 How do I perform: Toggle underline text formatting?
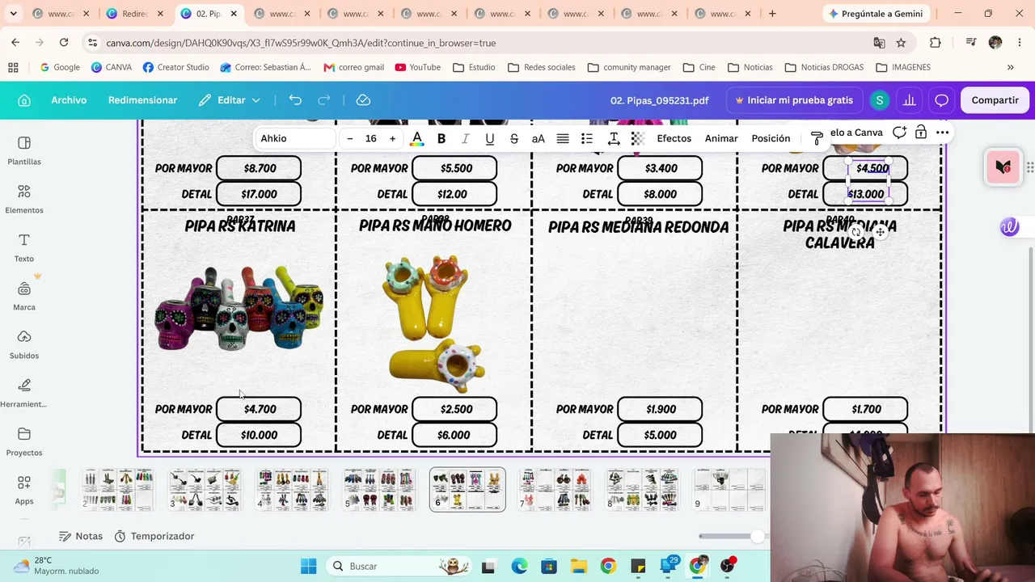(x=489, y=139)
